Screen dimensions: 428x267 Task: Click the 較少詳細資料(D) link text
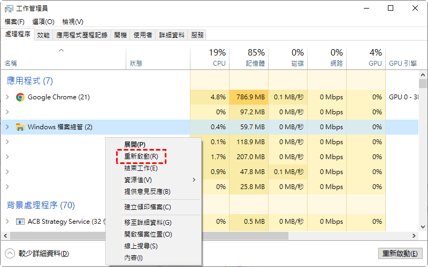[x=44, y=254]
